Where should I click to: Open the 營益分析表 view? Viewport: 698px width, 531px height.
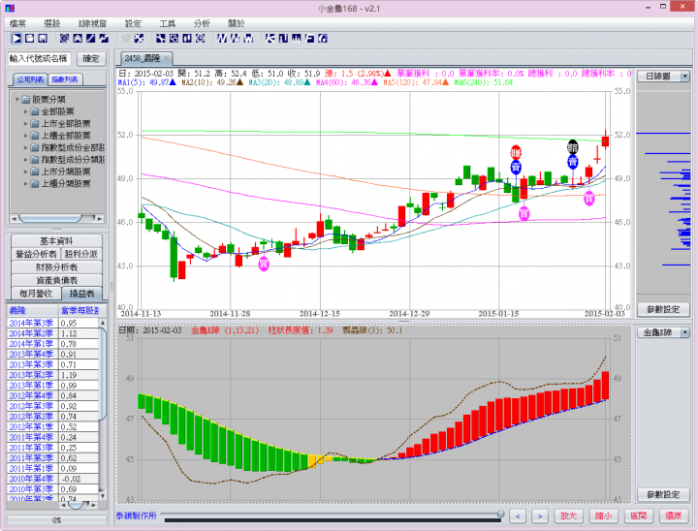(x=36, y=254)
